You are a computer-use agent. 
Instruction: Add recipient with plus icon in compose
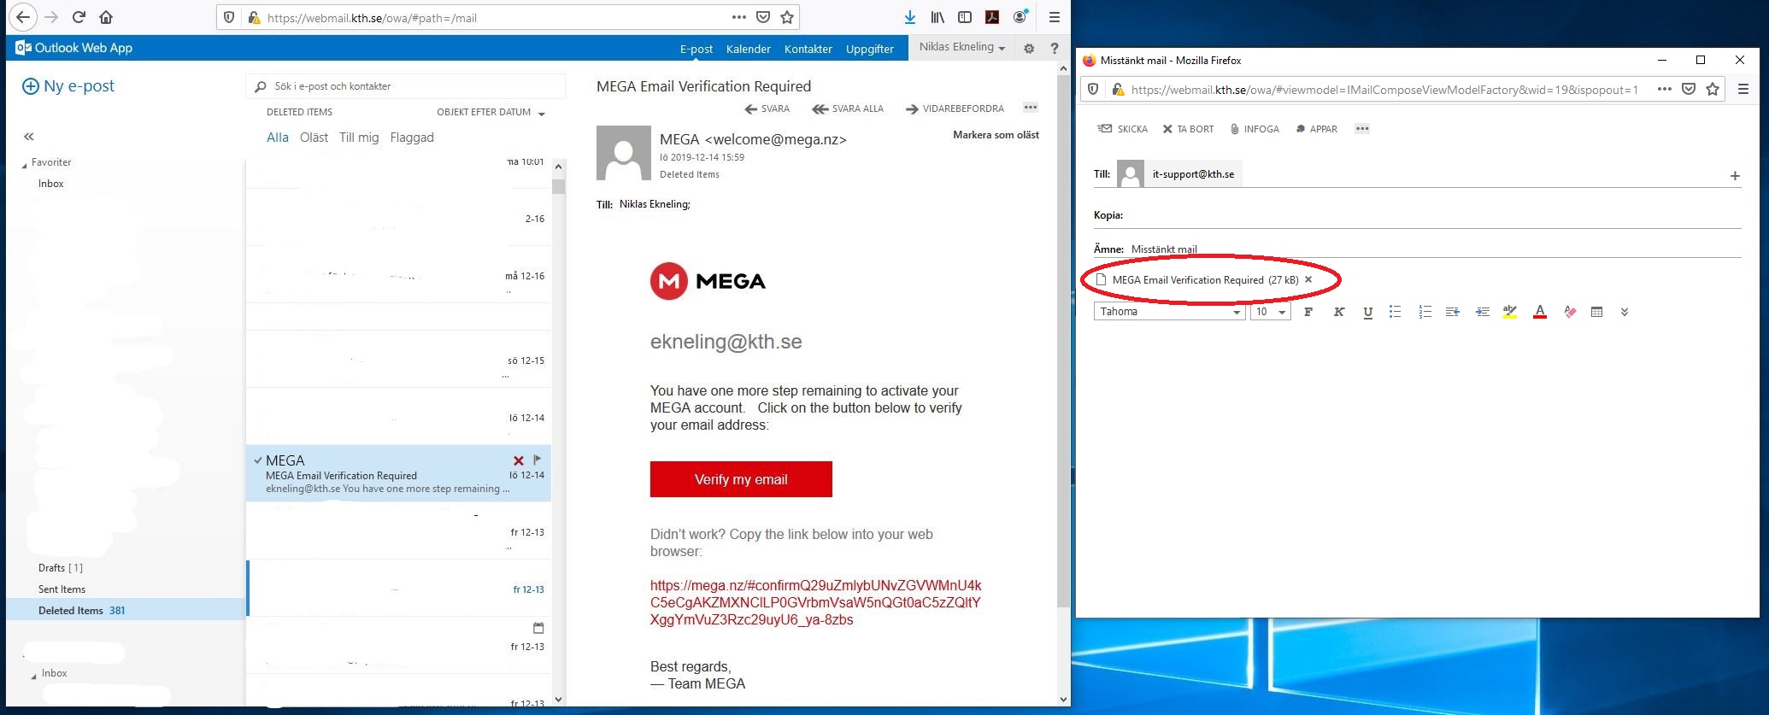pos(1735,176)
